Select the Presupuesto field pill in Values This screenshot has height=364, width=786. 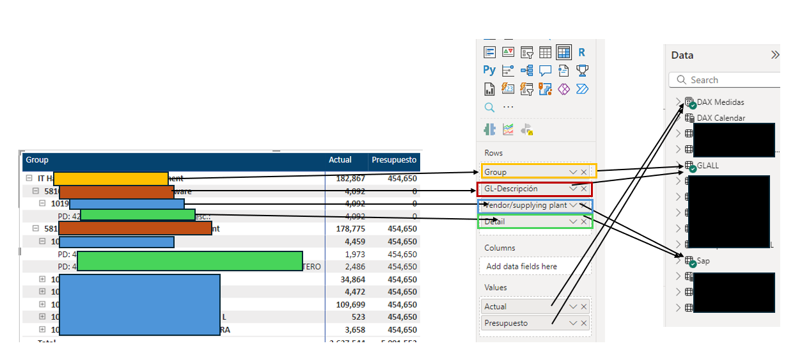535,323
